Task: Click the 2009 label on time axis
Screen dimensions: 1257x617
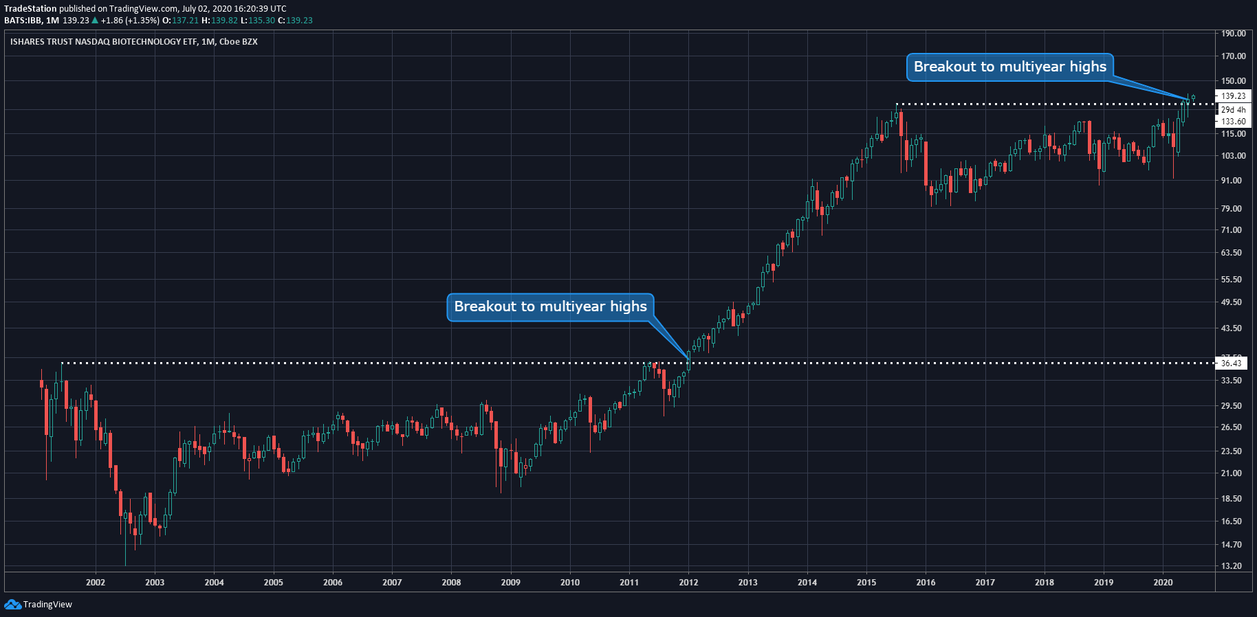Action: coord(511,583)
